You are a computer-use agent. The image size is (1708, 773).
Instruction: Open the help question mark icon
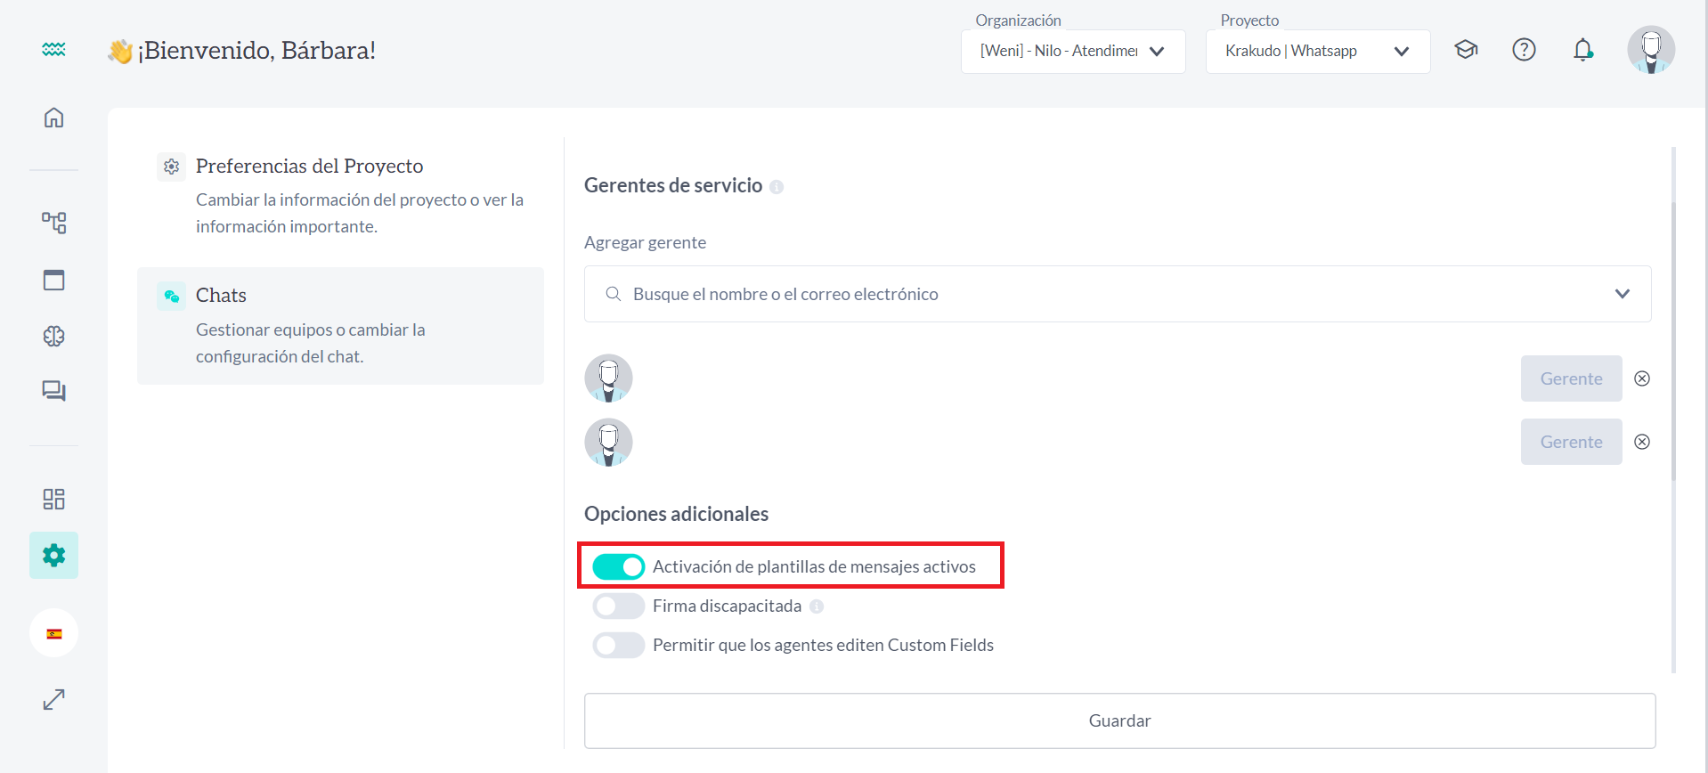(1524, 50)
